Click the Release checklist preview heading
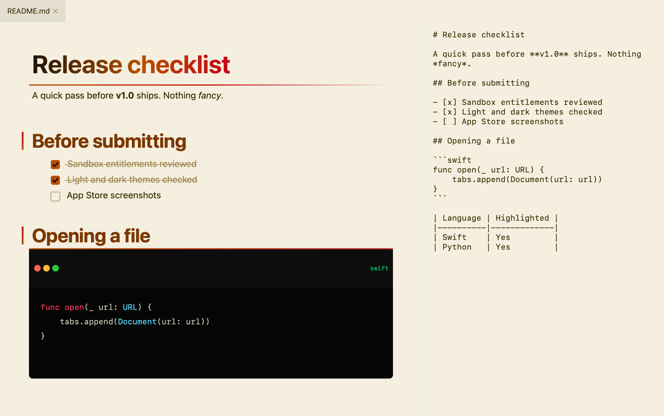The image size is (664, 416). (x=131, y=65)
